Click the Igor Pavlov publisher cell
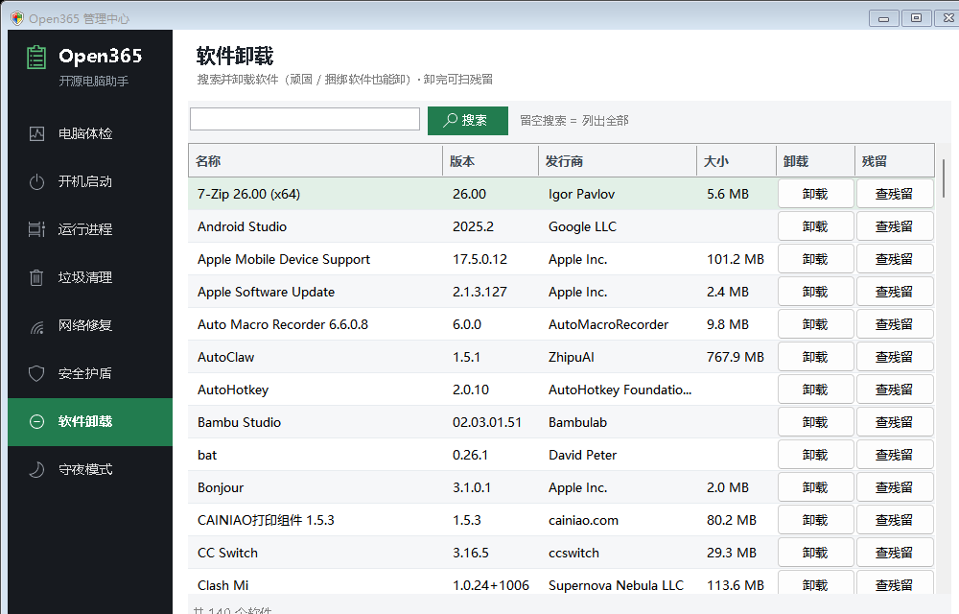 click(581, 194)
